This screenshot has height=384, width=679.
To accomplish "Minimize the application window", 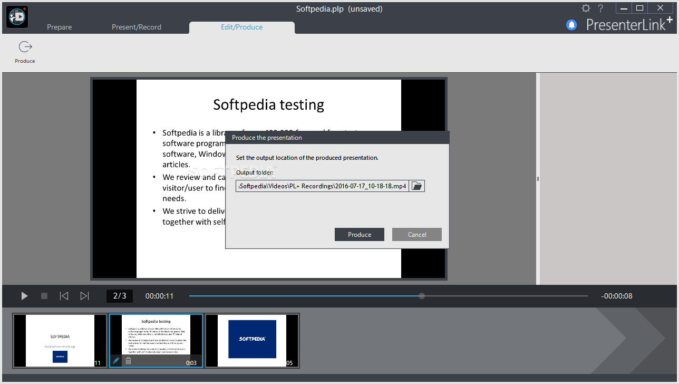I will 624,7.
